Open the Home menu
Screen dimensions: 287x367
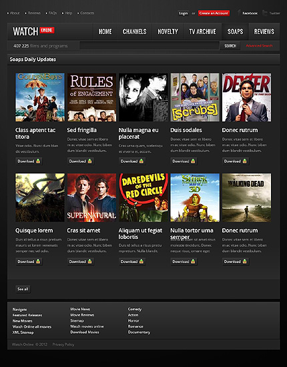pyautogui.click(x=105, y=31)
